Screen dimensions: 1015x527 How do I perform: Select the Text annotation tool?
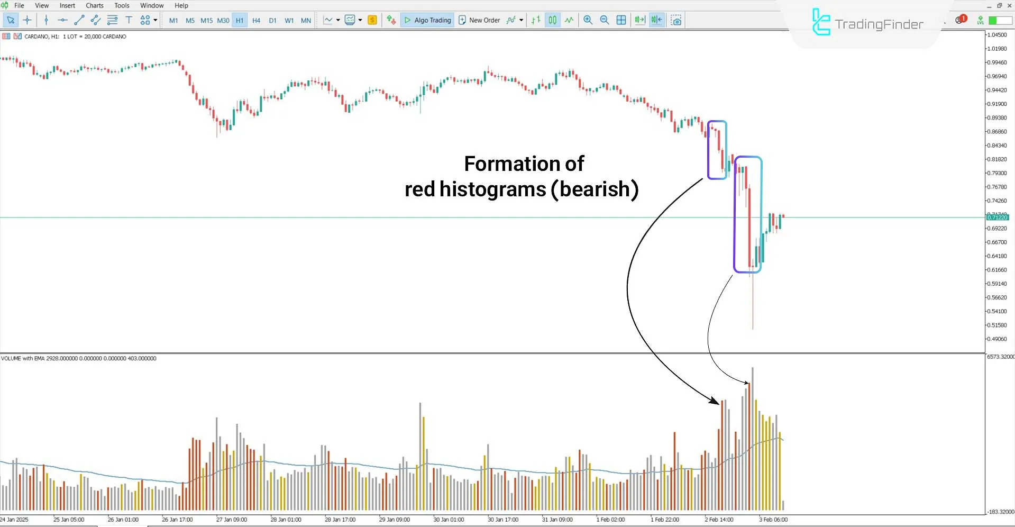tap(129, 20)
